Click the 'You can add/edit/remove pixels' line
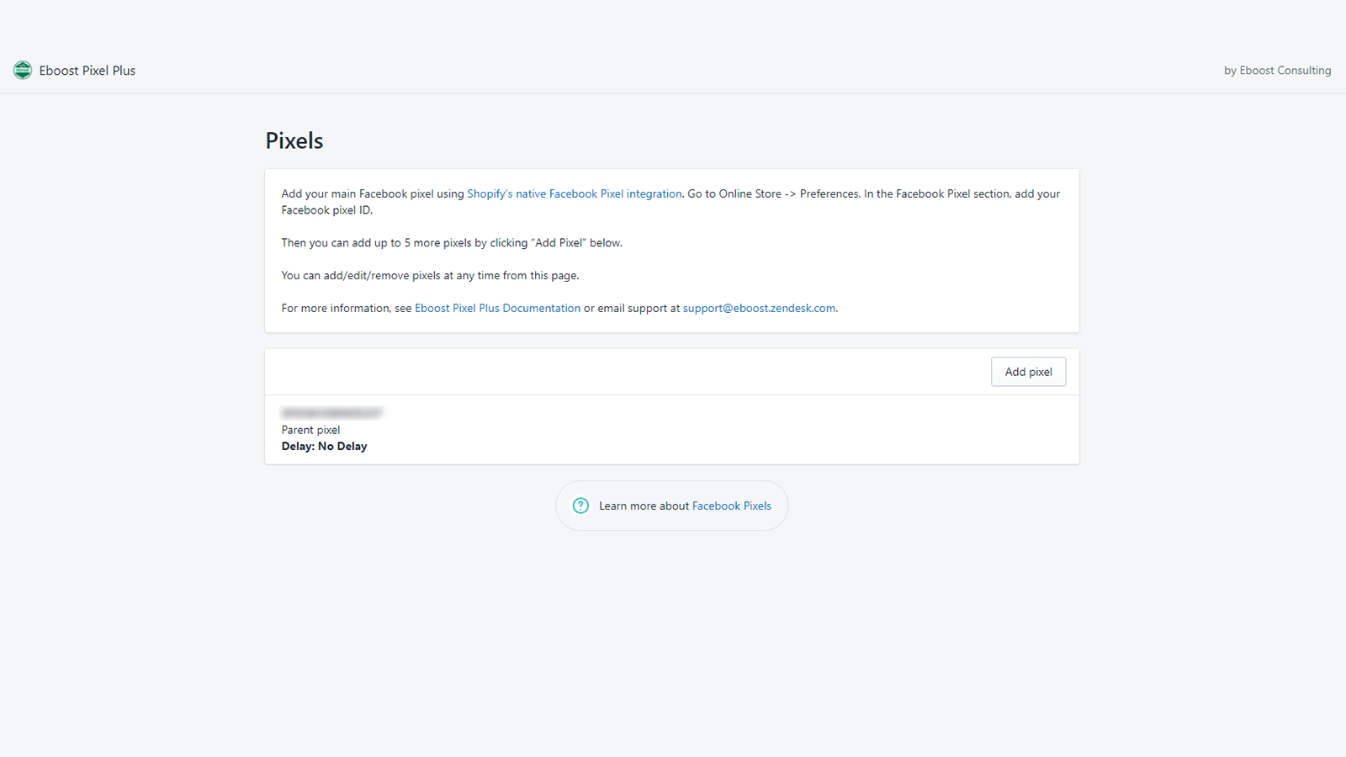This screenshot has width=1346, height=757. click(430, 275)
